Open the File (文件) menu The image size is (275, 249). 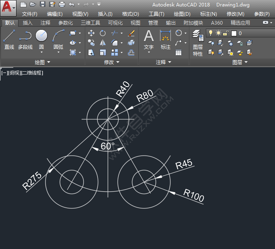[x=29, y=14]
